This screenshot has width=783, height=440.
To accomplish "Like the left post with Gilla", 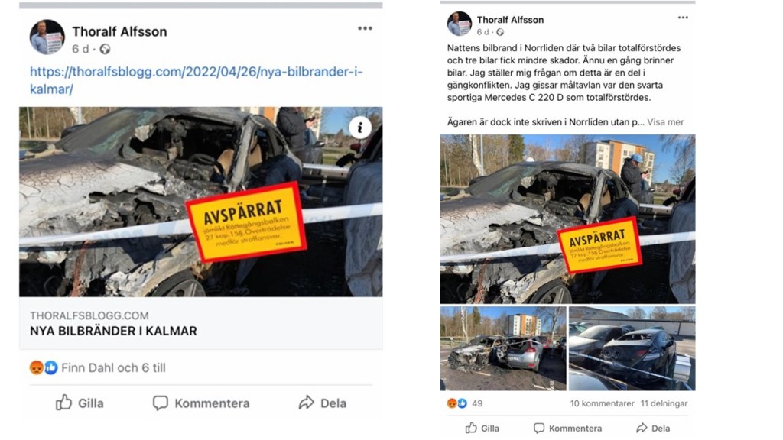I will pos(80,403).
